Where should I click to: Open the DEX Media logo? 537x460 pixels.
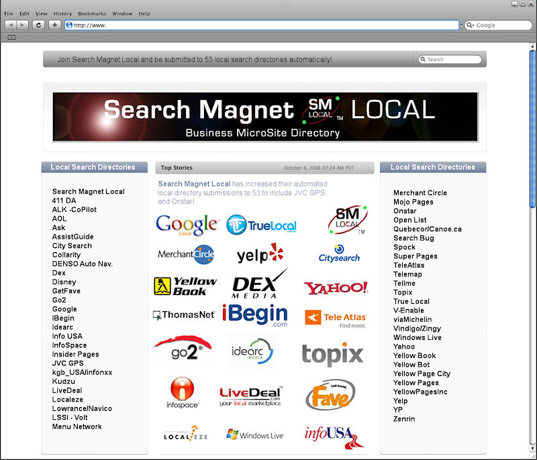click(259, 284)
